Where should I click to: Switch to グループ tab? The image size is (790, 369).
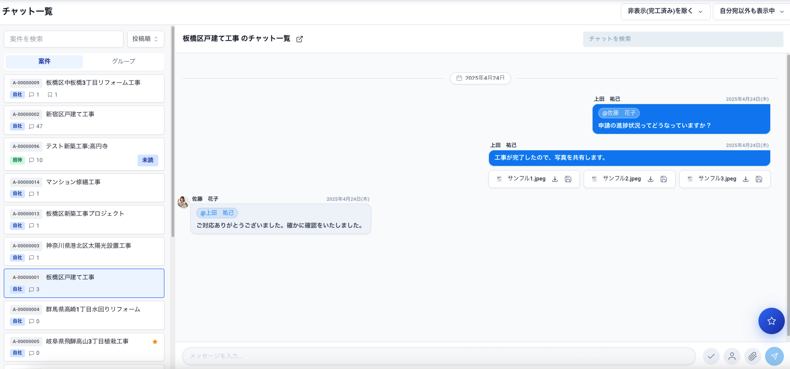(x=123, y=62)
